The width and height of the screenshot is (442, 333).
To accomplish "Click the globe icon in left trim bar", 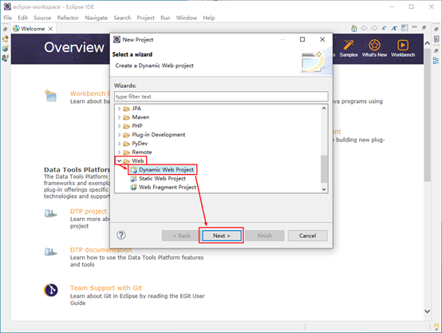I will point(5,48).
